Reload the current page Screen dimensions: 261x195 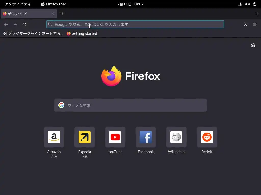coord(24,25)
